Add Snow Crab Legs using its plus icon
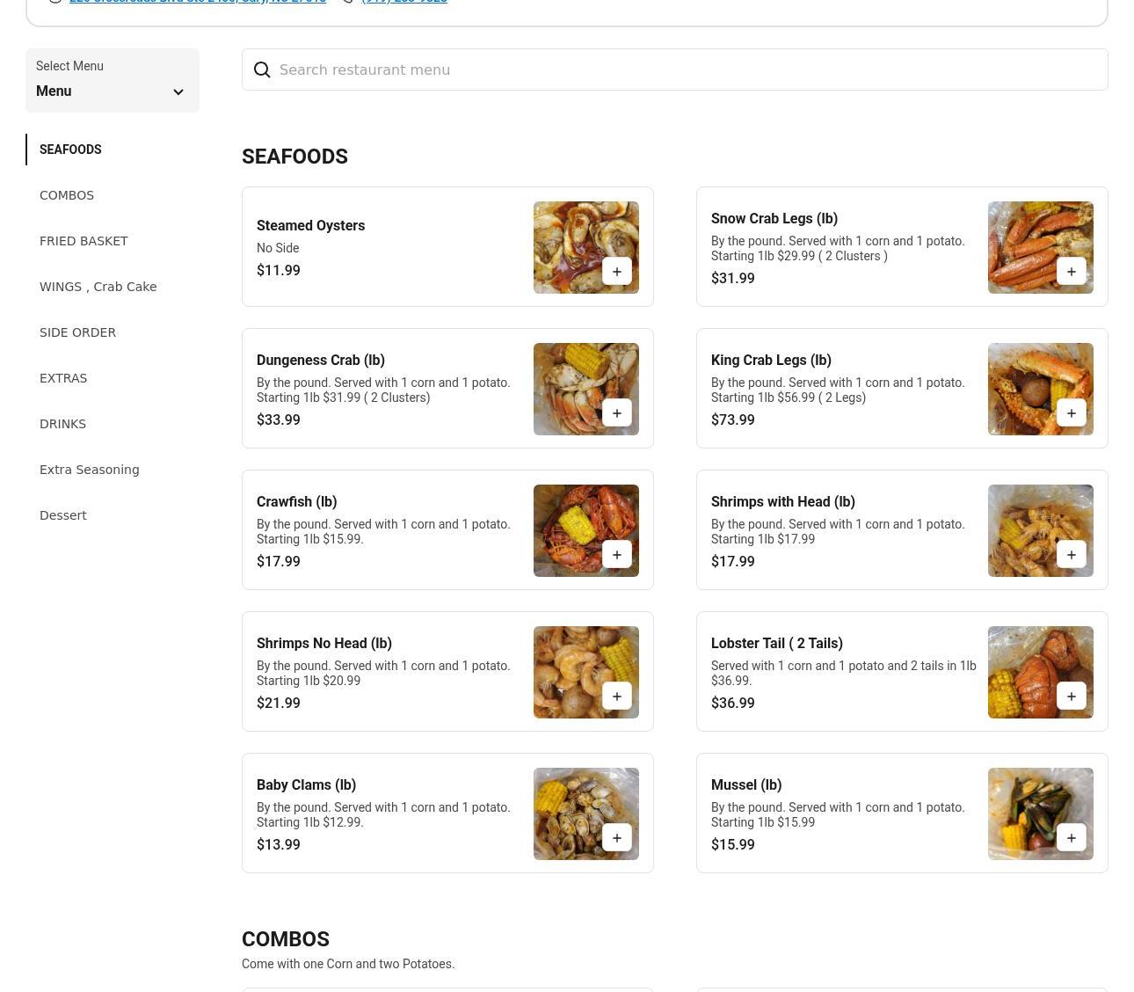Viewport: 1134px width, 992px height. [x=1071, y=272]
